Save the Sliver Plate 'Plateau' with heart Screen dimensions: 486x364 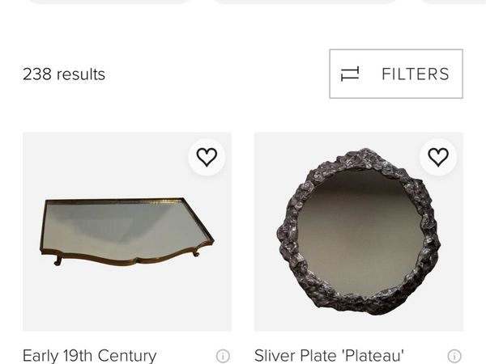(x=438, y=157)
